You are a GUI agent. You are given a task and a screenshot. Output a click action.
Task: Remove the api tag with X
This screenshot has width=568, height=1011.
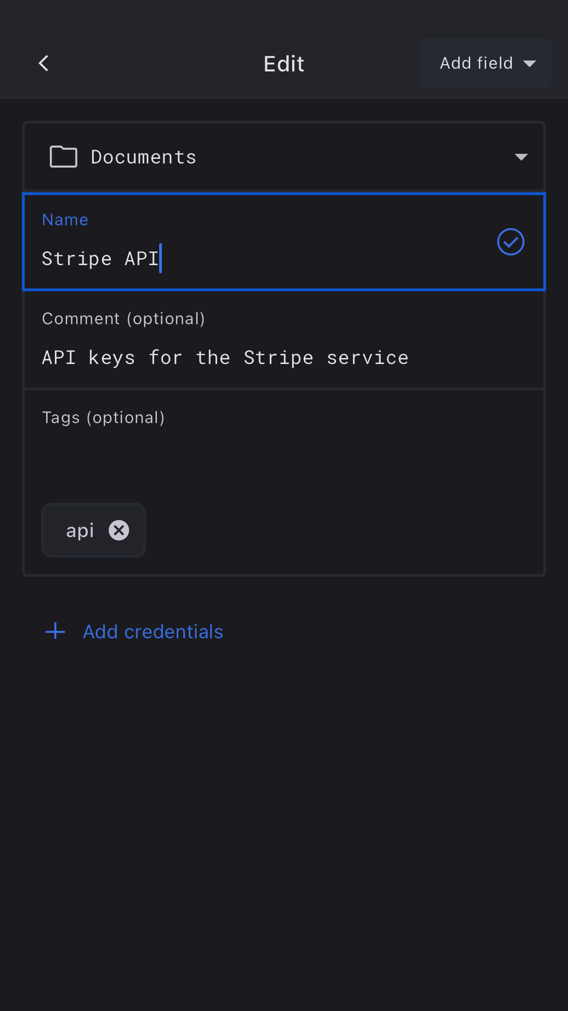[119, 530]
